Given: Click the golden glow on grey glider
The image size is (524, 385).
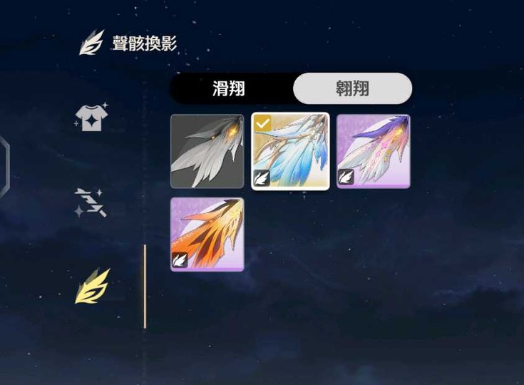Looking at the screenshot, I should pyautogui.click(x=231, y=129).
